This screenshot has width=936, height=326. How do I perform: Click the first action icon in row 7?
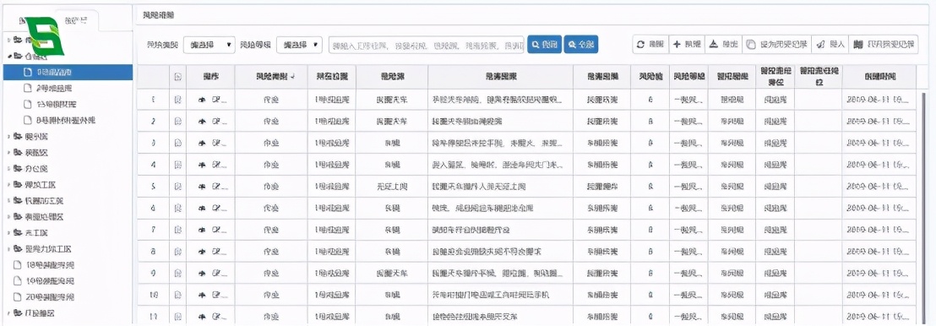click(202, 230)
